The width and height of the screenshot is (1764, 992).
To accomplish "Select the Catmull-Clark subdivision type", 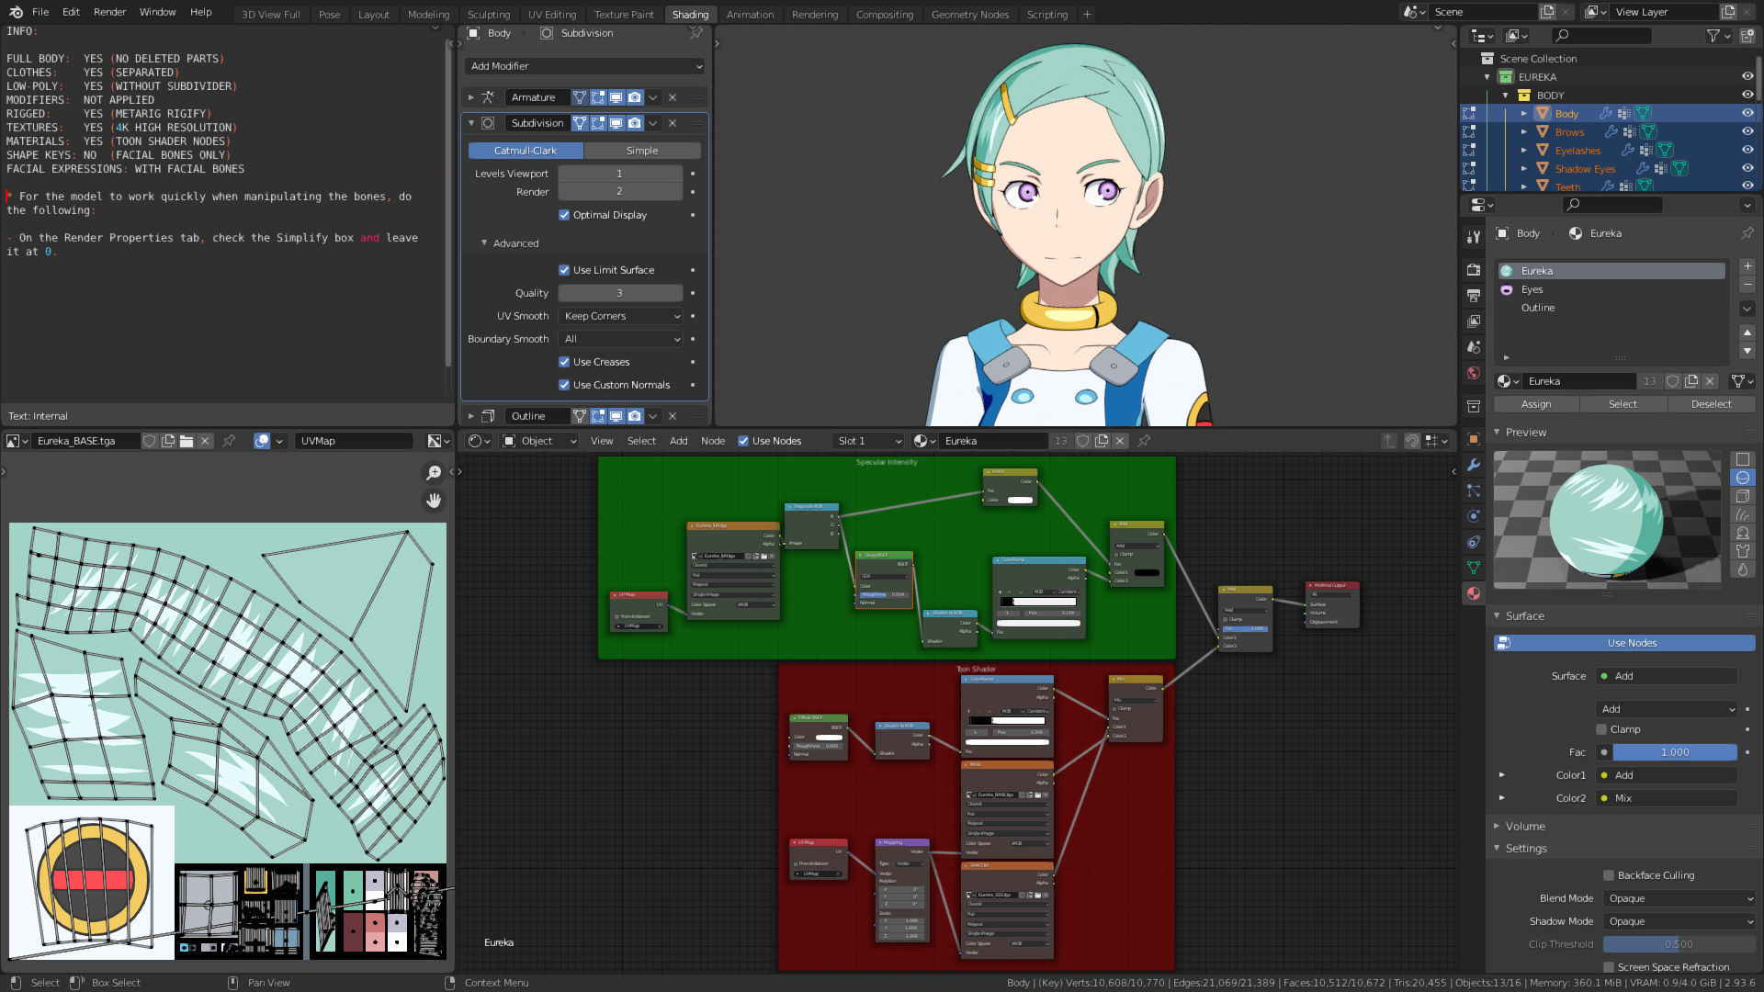I will (526, 151).
